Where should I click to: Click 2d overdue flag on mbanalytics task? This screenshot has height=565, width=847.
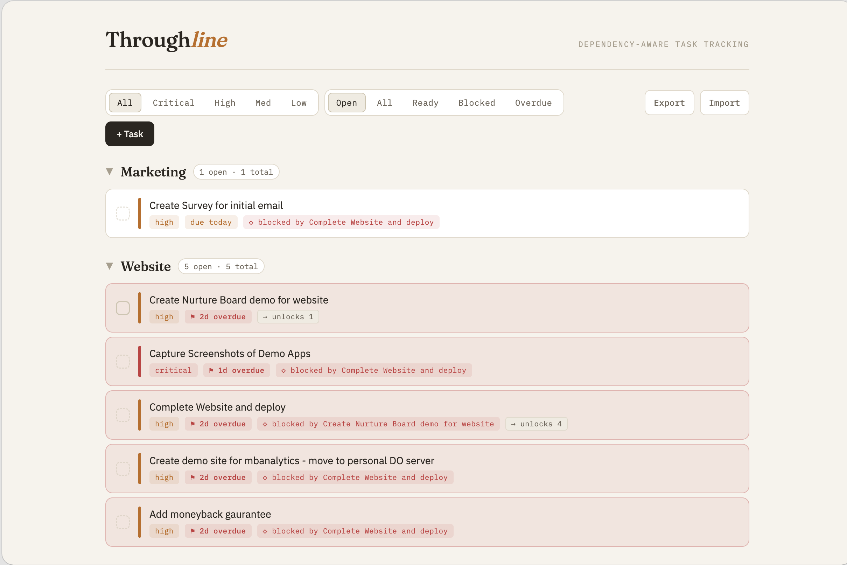click(x=218, y=477)
